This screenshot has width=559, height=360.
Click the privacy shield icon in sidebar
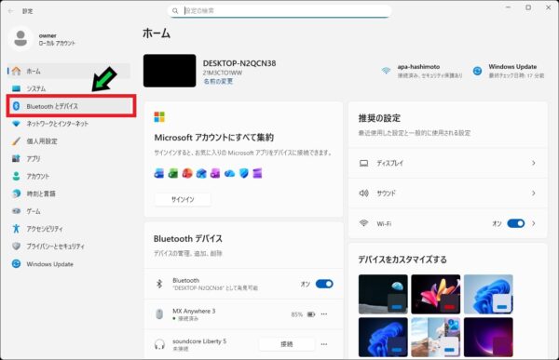16,247
